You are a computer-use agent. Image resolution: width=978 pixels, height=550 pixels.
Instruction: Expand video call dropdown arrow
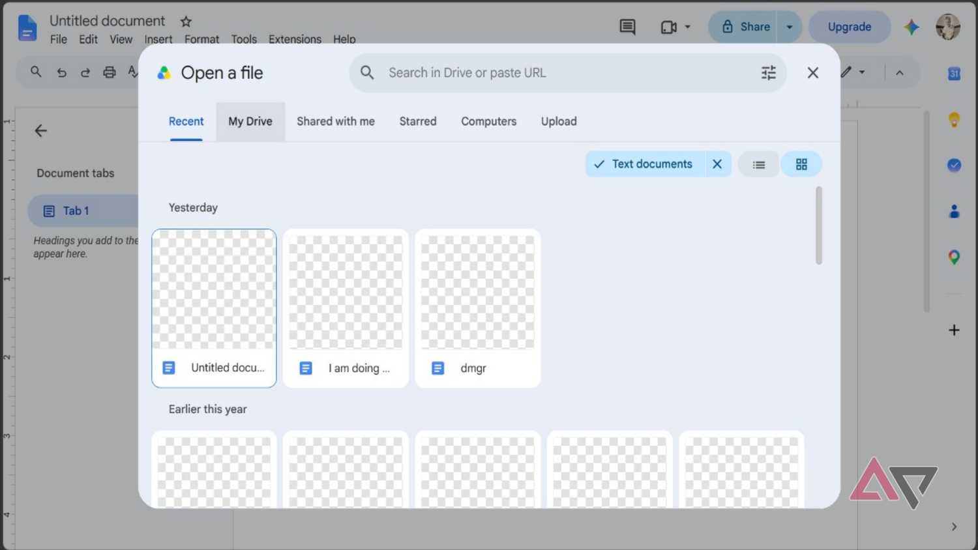687,27
